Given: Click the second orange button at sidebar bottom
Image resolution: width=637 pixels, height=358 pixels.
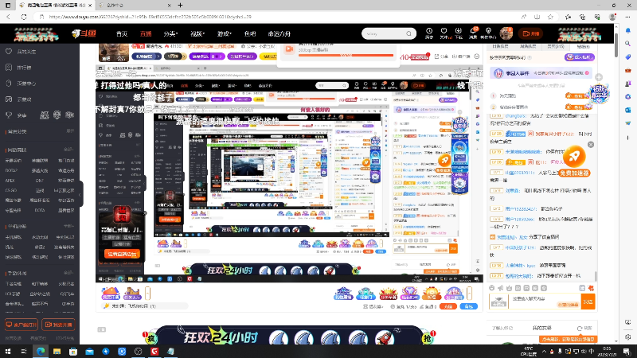Looking at the screenshot, I should pyautogui.click(x=58, y=325).
